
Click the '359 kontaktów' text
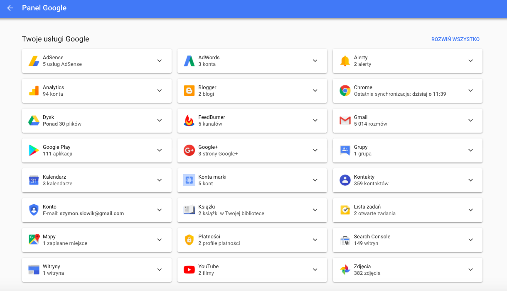(371, 184)
